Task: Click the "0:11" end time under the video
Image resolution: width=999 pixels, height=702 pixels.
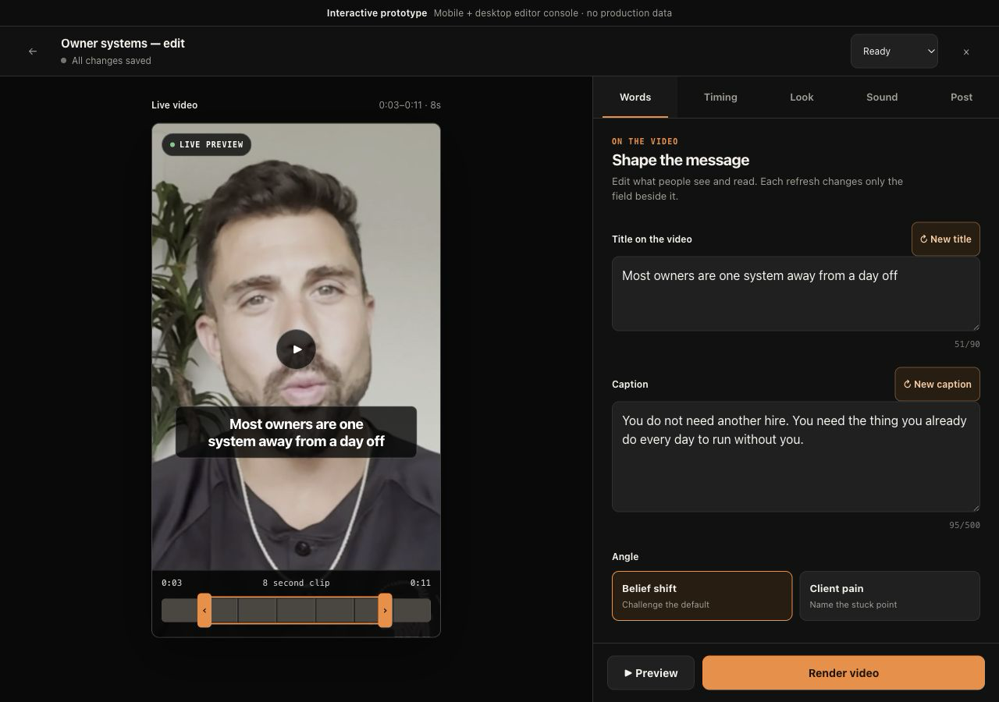Action: pyautogui.click(x=421, y=583)
